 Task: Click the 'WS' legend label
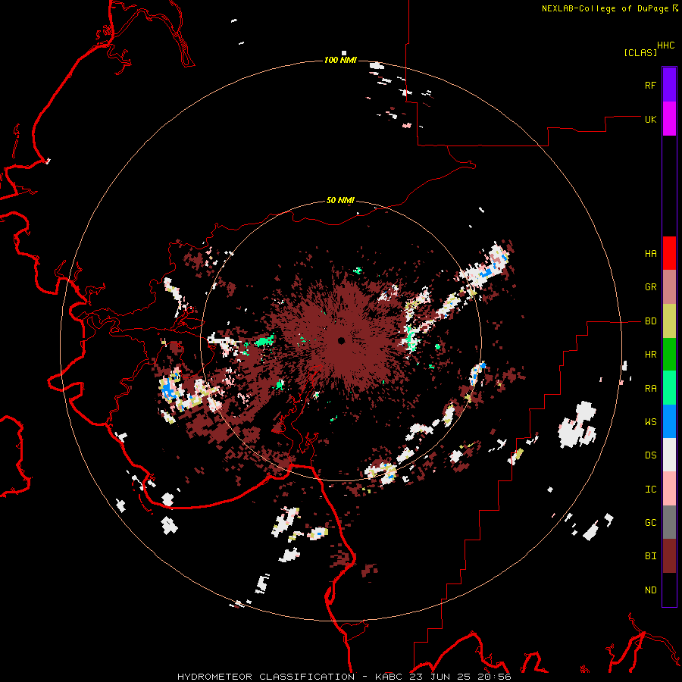pyautogui.click(x=650, y=421)
